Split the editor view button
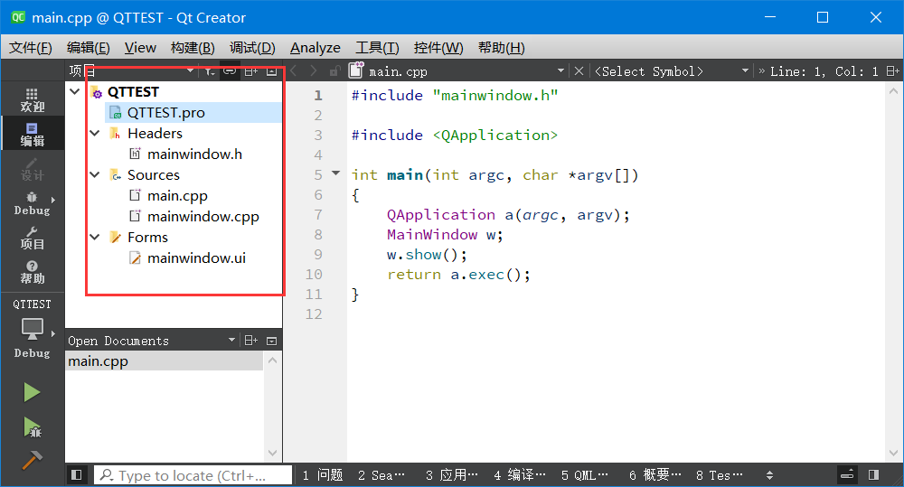Screen dimensions: 904x487 (892, 70)
